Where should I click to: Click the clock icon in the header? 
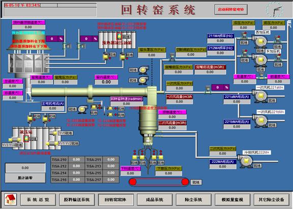coord(274,10)
